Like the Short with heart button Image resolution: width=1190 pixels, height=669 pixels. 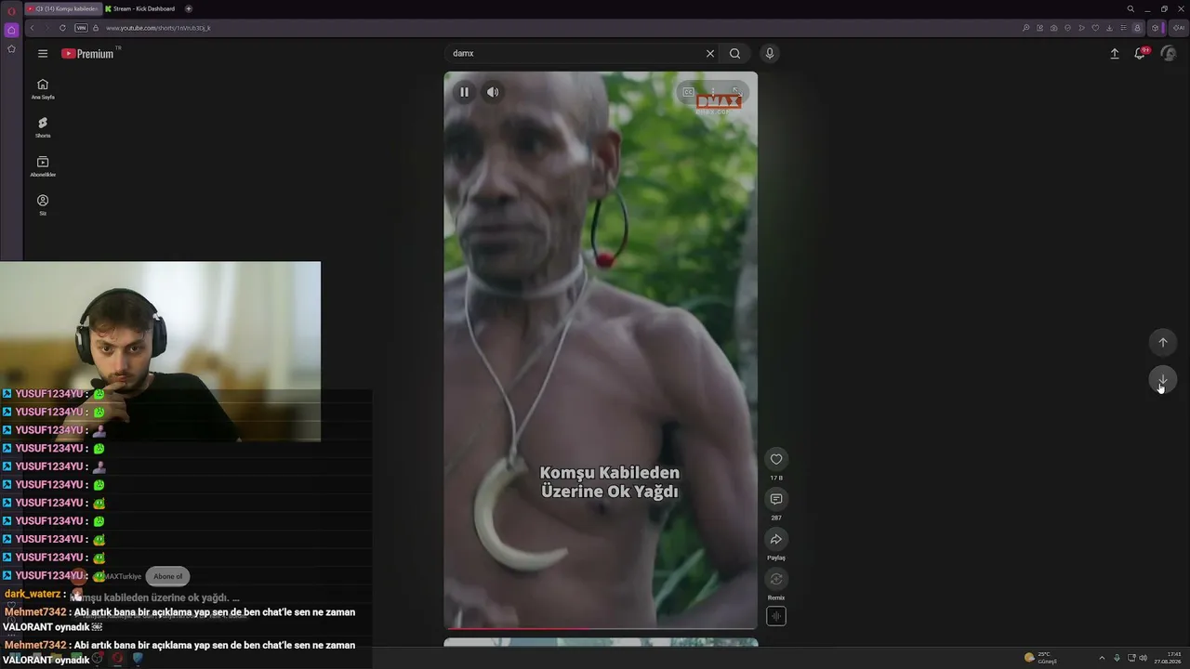click(x=776, y=459)
